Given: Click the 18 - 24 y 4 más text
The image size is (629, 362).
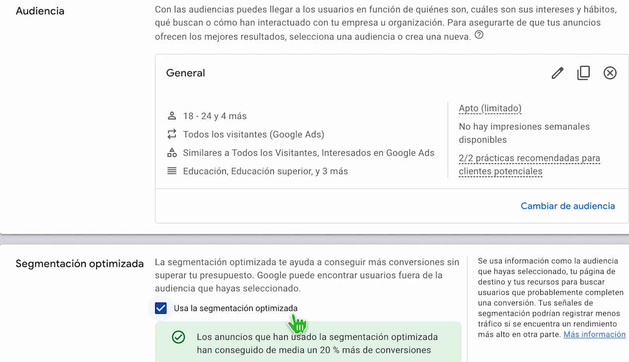Looking at the screenshot, I should tap(215, 116).
